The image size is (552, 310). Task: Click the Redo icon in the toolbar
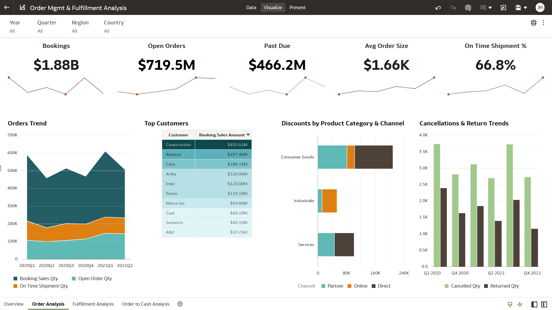click(x=453, y=7)
